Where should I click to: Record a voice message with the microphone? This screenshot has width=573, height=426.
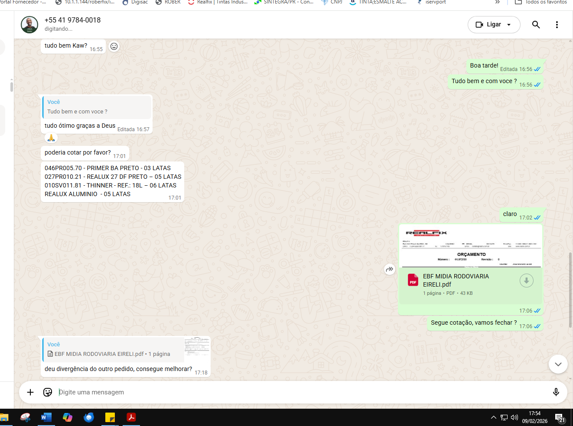coord(556,392)
